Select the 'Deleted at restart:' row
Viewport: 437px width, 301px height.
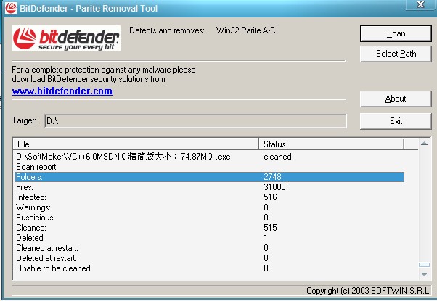(209, 257)
